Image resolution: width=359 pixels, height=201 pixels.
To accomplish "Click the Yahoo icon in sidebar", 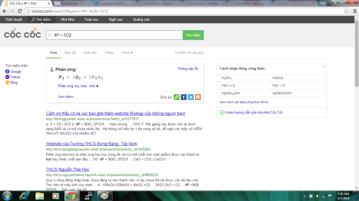I will (x=7, y=77).
